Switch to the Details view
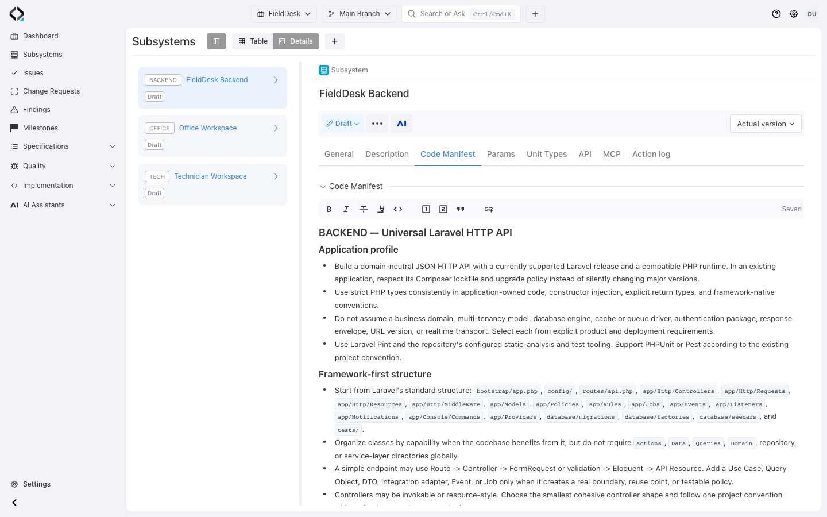Image resolution: width=827 pixels, height=517 pixels. pos(296,41)
